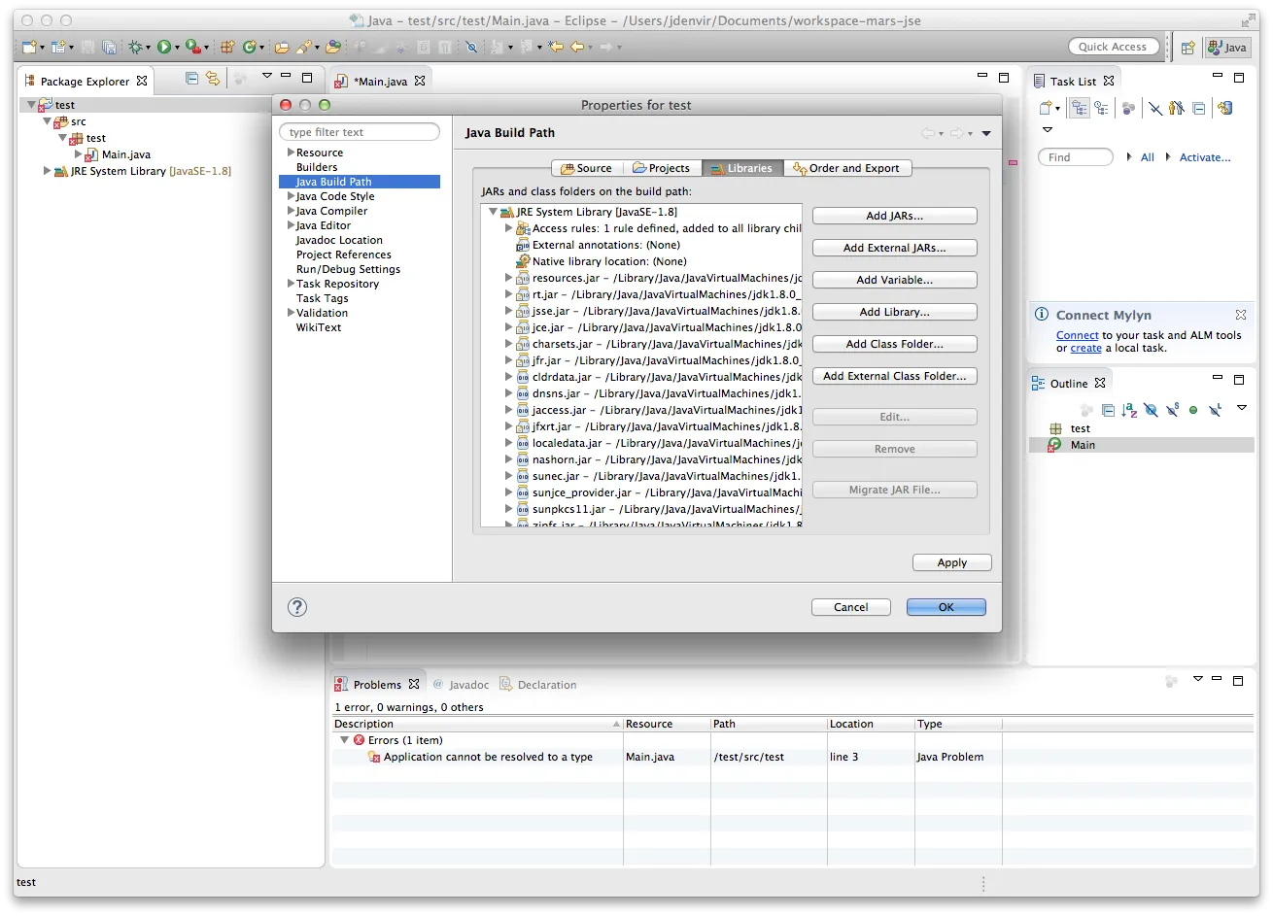Click the Open Type folder icon

[x=282, y=47]
